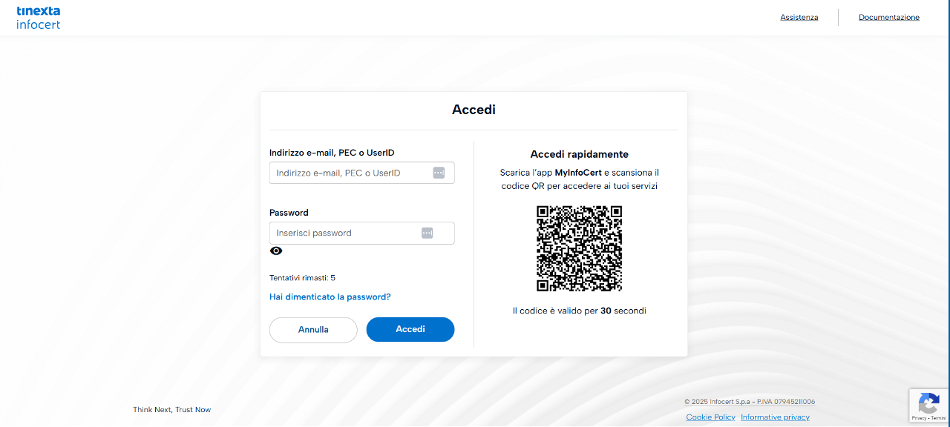
Task: Click password manager icon in password field
Action: (427, 233)
